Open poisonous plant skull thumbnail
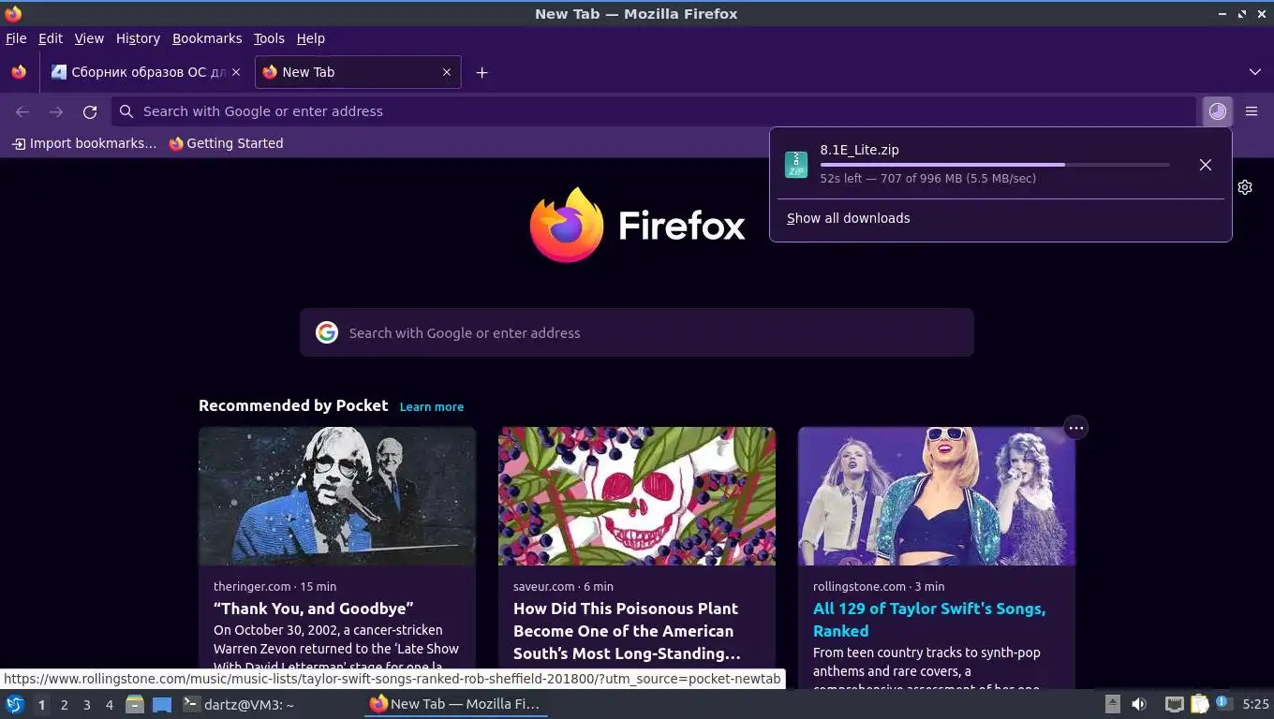 637,496
